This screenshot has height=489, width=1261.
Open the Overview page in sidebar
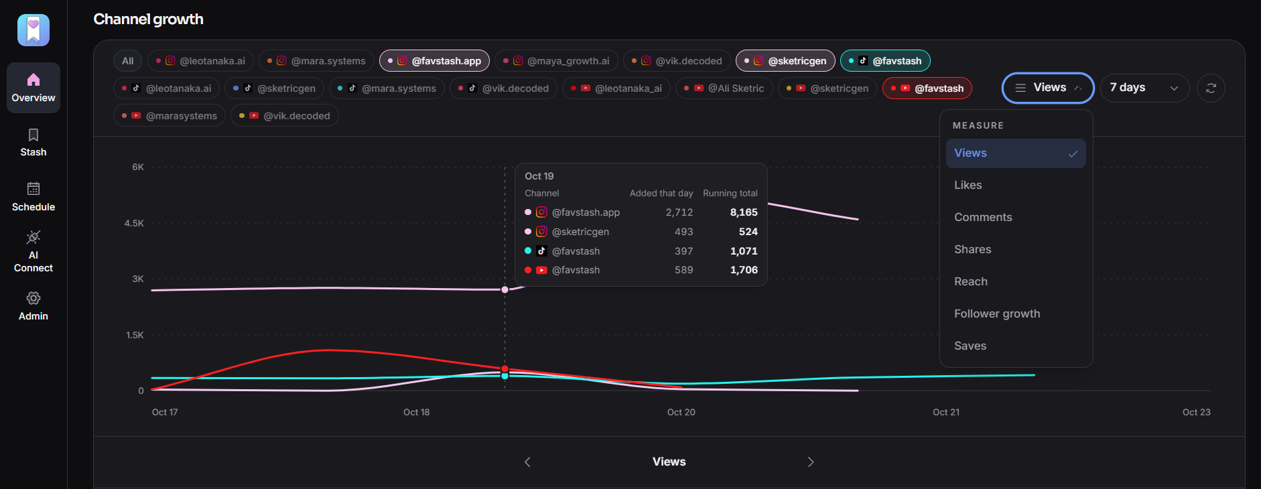tap(34, 88)
